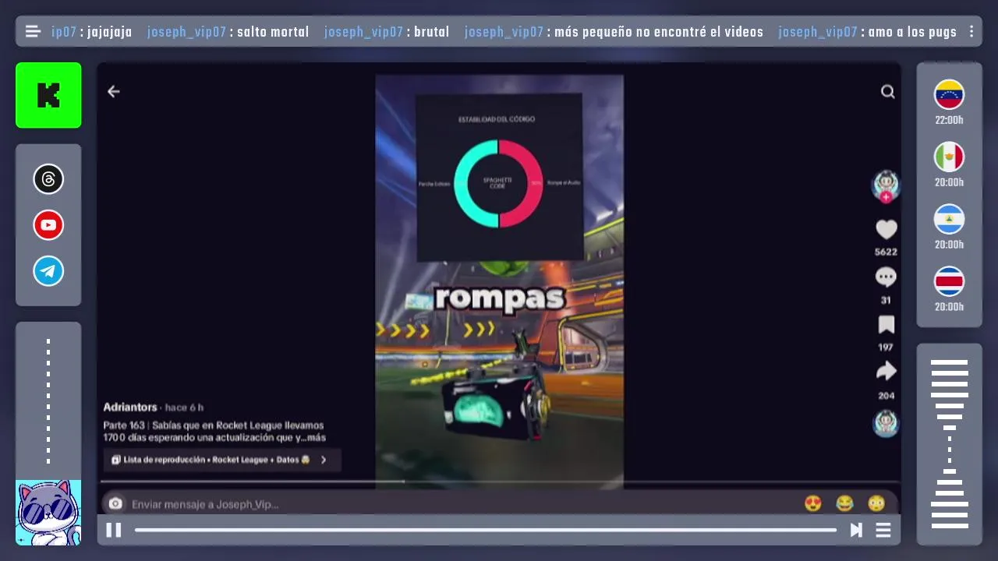Click the audio bars visualizer on the right
The height and width of the screenshot is (561, 998).
click(x=949, y=444)
